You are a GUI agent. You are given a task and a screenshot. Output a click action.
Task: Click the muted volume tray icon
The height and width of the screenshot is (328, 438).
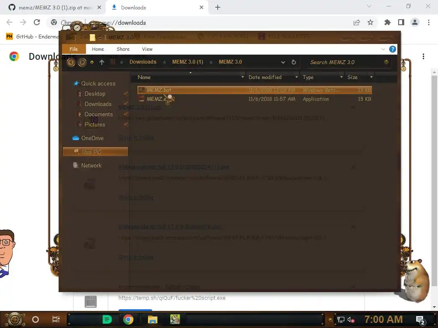click(x=351, y=319)
